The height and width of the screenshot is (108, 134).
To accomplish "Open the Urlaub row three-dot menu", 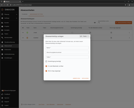I will (x=129, y=33).
